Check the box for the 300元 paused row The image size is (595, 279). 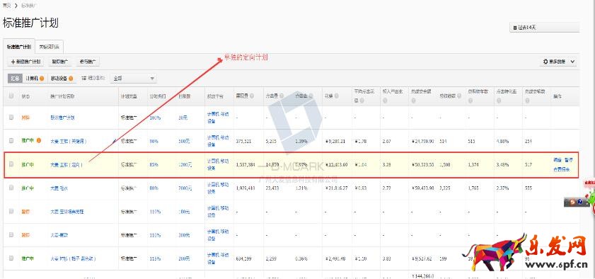(x=11, y=234)
